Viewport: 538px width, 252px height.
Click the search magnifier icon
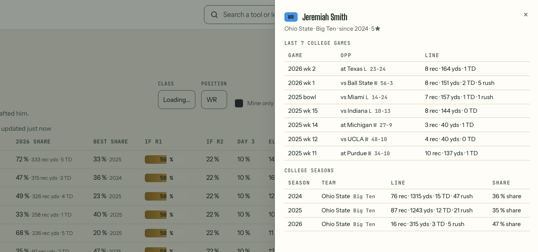tap(214, 15)
